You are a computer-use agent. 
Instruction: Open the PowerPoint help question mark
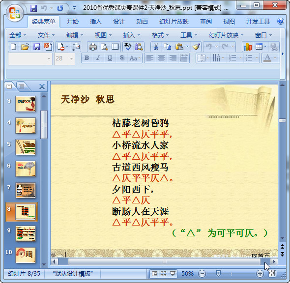pos(281,21)
